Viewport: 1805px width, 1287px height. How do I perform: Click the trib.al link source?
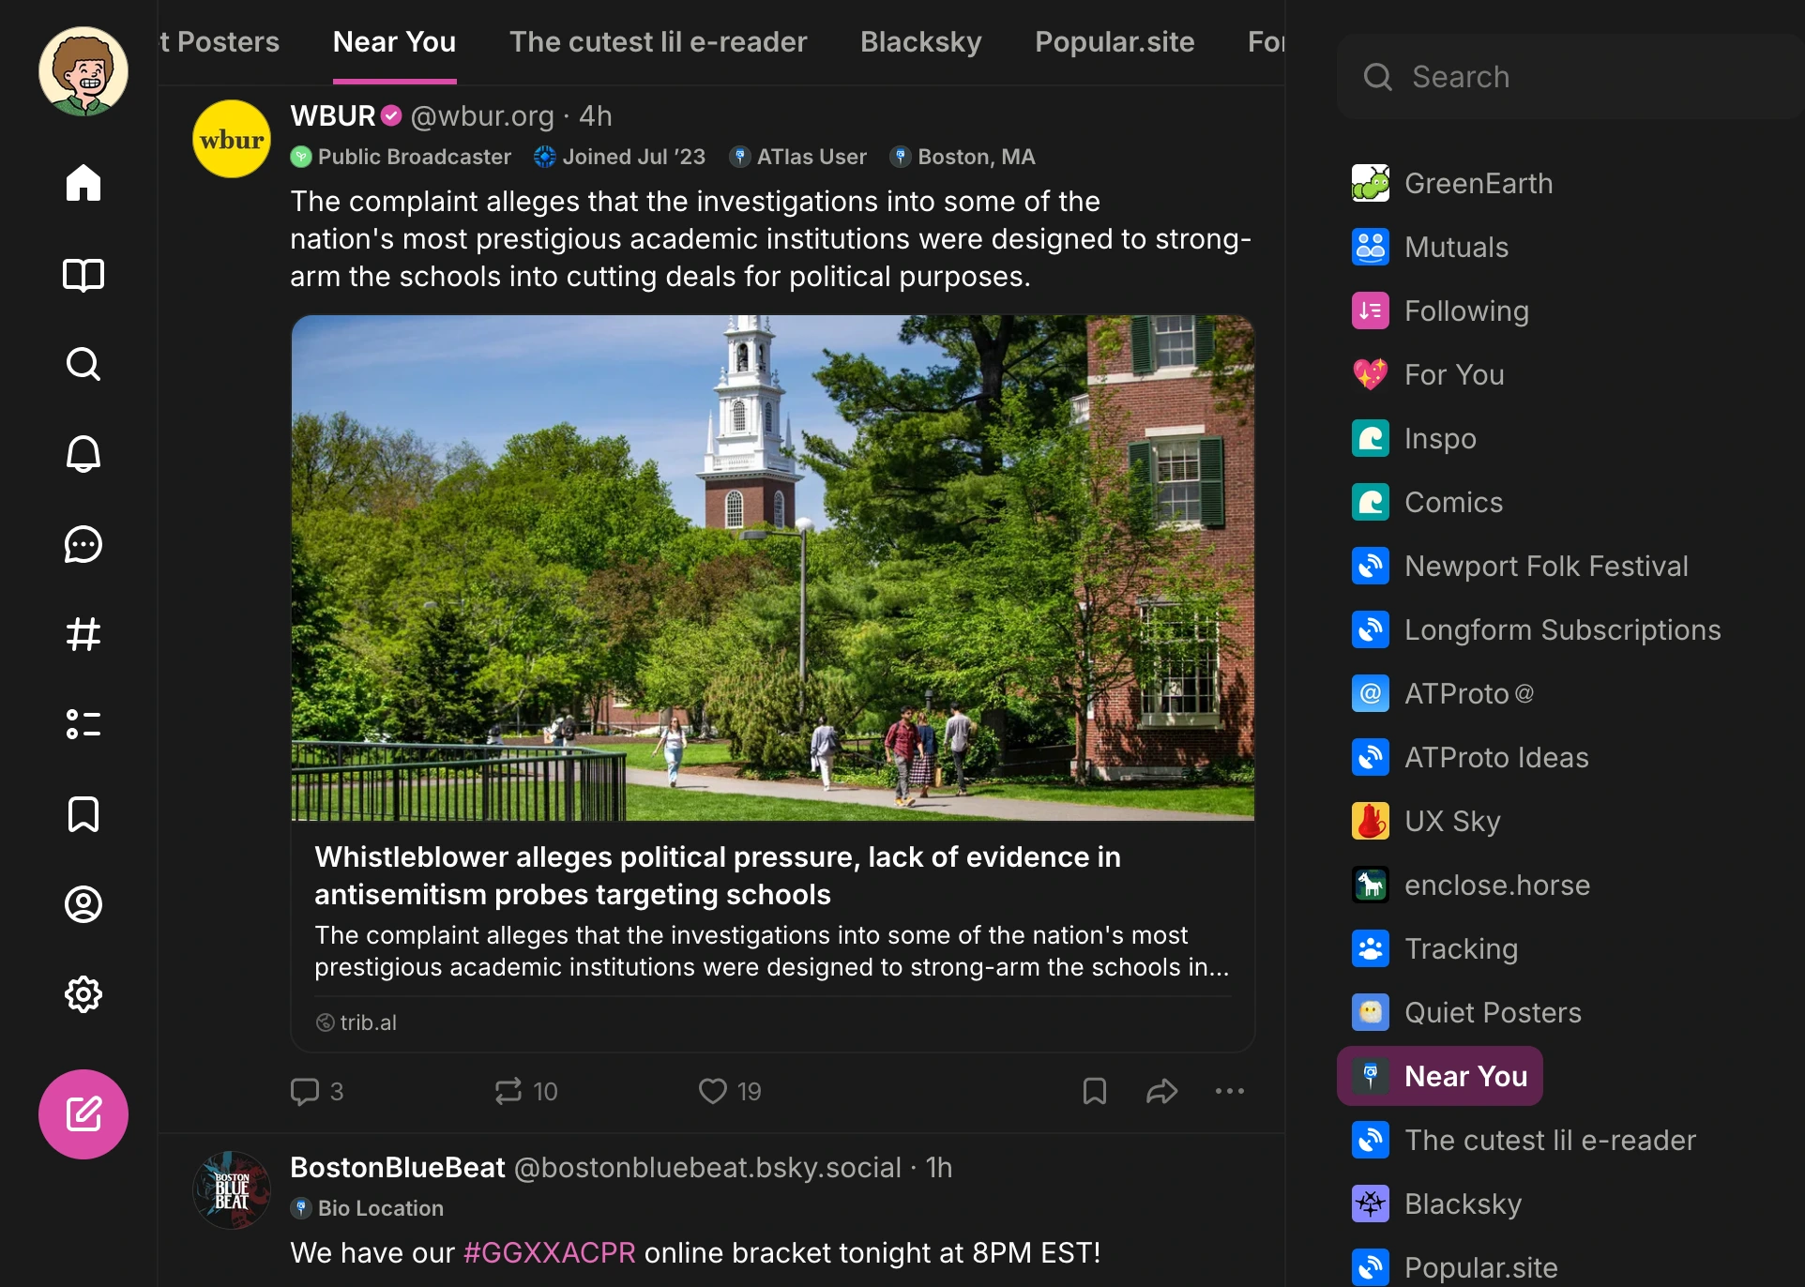[x=356, y=1022]
